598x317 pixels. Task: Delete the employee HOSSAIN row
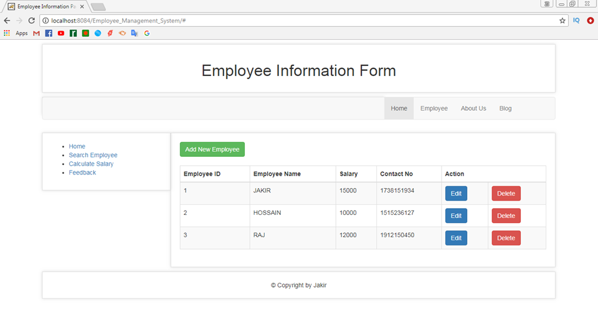(506, 216)
